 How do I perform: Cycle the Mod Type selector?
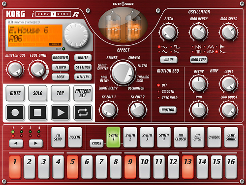coord(199,60)
